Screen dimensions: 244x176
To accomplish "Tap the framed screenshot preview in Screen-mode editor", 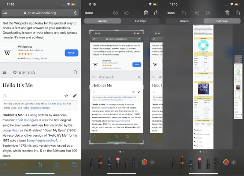I will click(116, 87).
